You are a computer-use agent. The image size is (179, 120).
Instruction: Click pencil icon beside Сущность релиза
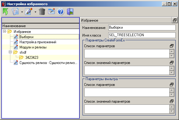(16, 62)
